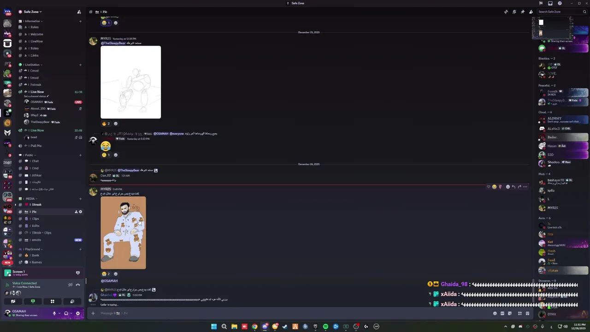Screen dimensions: 590x332
Task: Open the cartoon man in pajamas image
Action: point(123,233)
